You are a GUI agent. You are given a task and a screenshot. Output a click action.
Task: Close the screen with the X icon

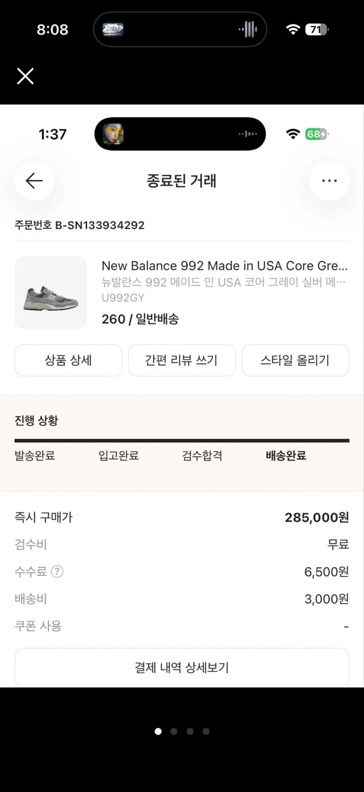(25, 76)
